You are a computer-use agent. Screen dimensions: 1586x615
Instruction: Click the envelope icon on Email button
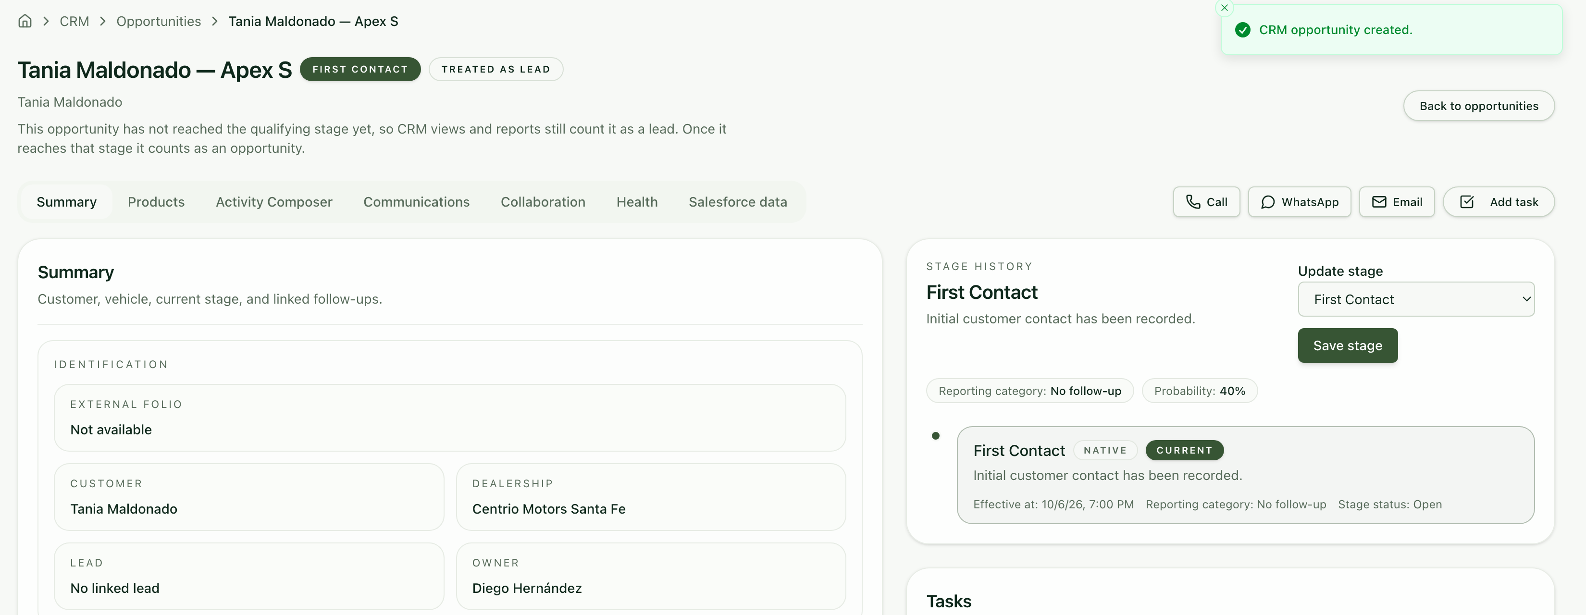(x=1378, y=202)
